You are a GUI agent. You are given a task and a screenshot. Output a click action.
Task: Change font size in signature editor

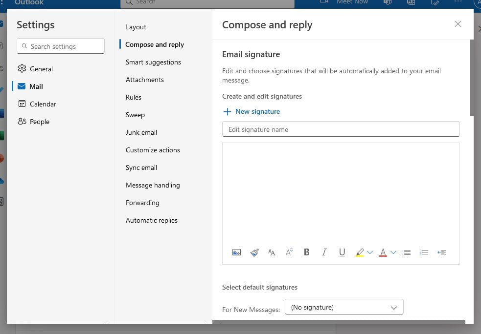289,252
